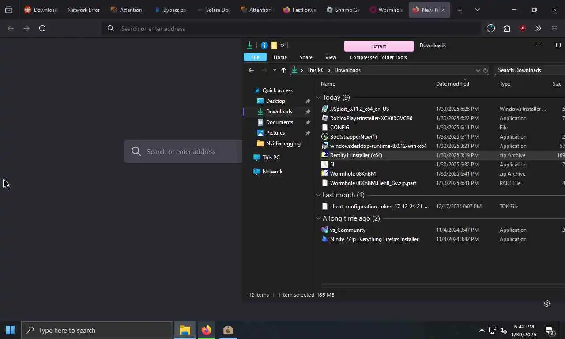Open recent locations dropdown in Explorer
565x339 pixels.
pyautogui.click(x=275, y=70)
